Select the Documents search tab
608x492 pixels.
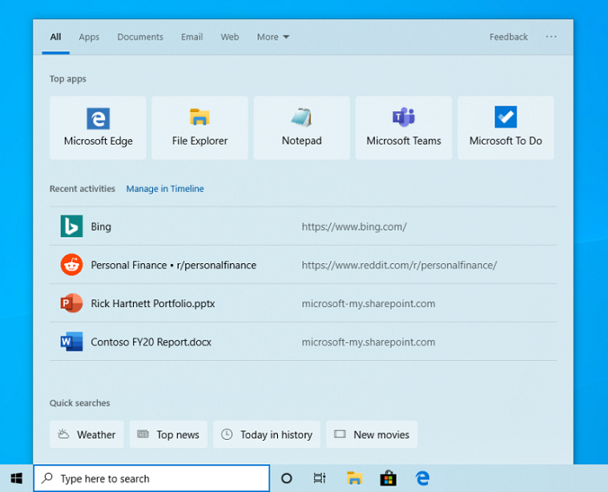point(140,37)
